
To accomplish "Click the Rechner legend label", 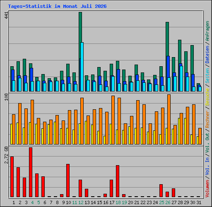I will pyautogui.click(x=207, y=119).
